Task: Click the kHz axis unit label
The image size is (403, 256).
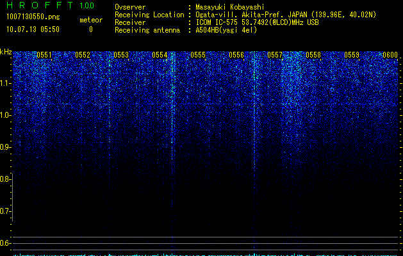Action: tap(6, 52)
